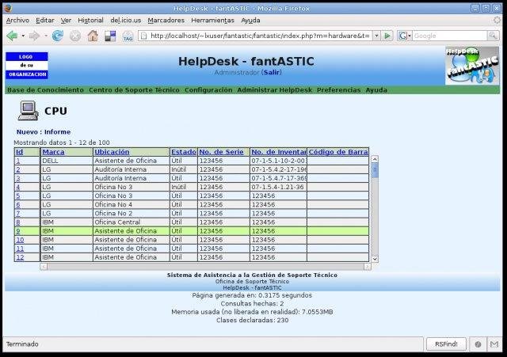Click the DELL cell in row 1
This screenshot has height=357, width=507.
[x=67, y=161]
